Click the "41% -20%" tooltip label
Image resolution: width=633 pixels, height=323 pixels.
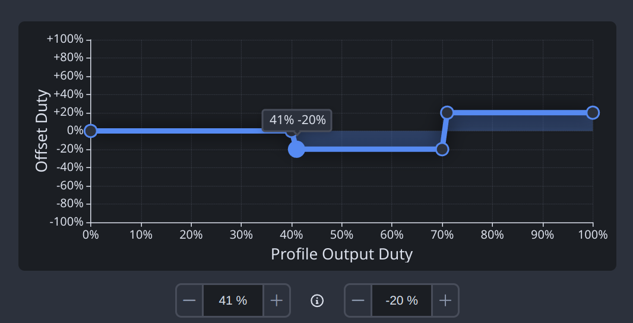tap(297, 120)
